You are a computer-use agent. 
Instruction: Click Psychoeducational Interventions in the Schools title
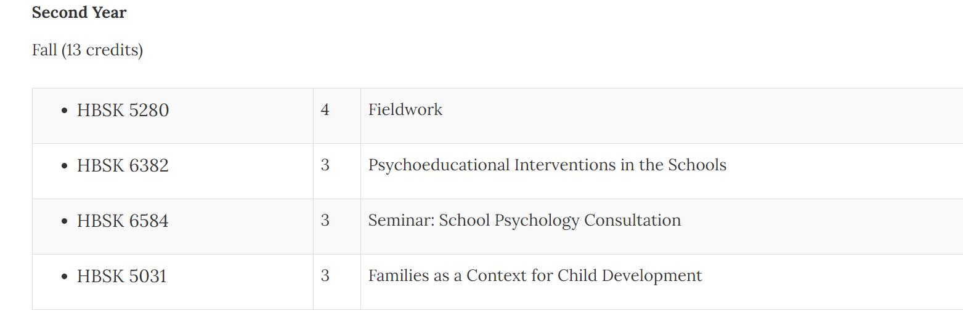pyautogui.click(x=547, y=165)
